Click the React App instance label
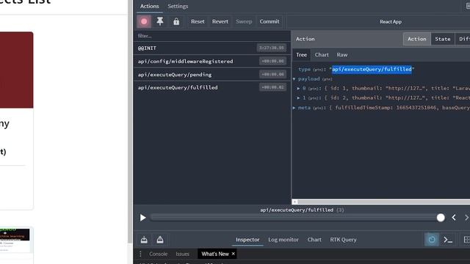 coord(391,22)
